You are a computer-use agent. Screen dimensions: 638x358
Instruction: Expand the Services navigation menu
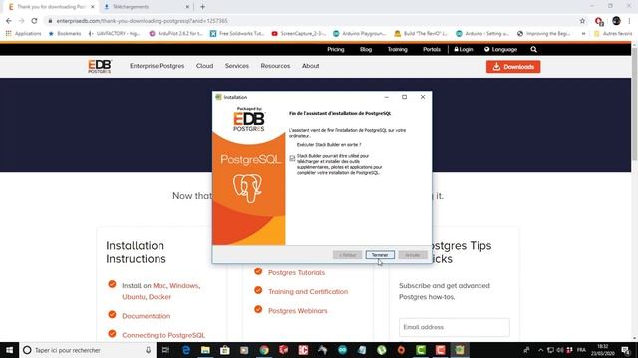[x=237, y=66]
